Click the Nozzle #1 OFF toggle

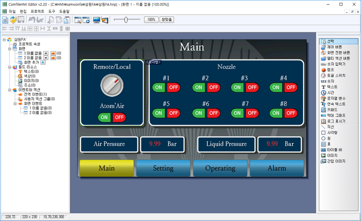point(174,88)
